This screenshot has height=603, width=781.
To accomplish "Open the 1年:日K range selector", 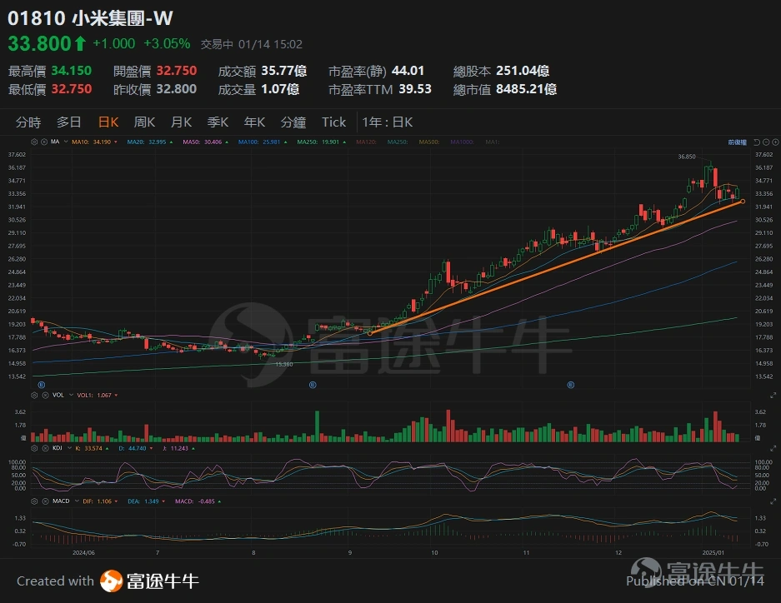I will [387, 122].
